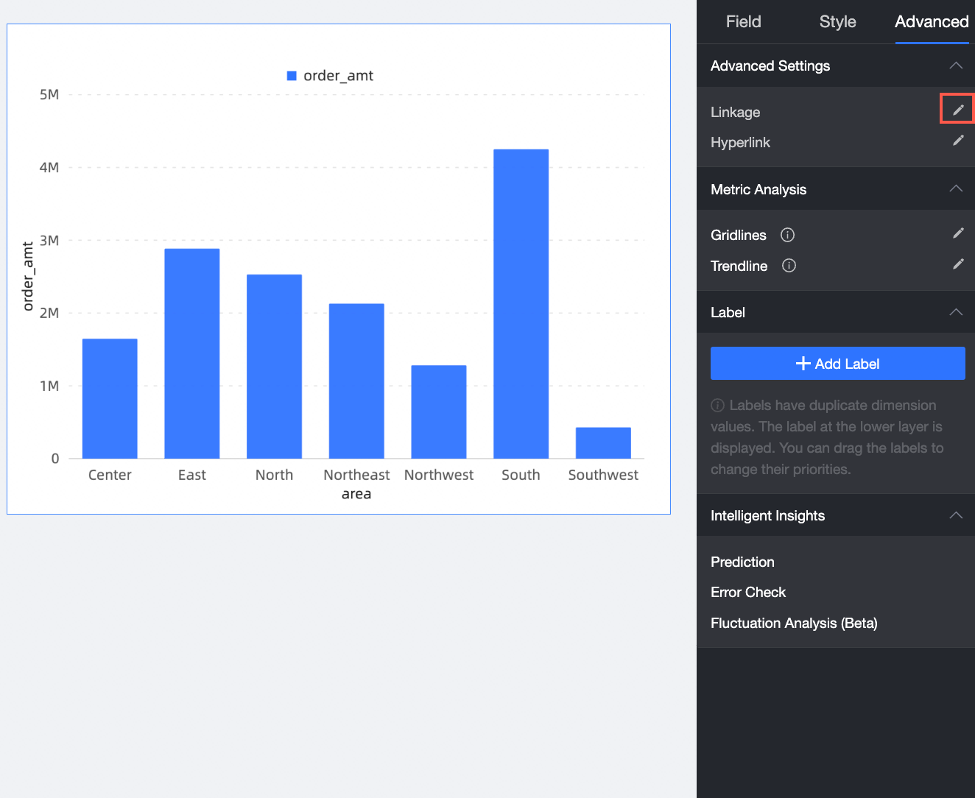
Task: Click the Northwest axis category label
Action: tap(439, 475)
